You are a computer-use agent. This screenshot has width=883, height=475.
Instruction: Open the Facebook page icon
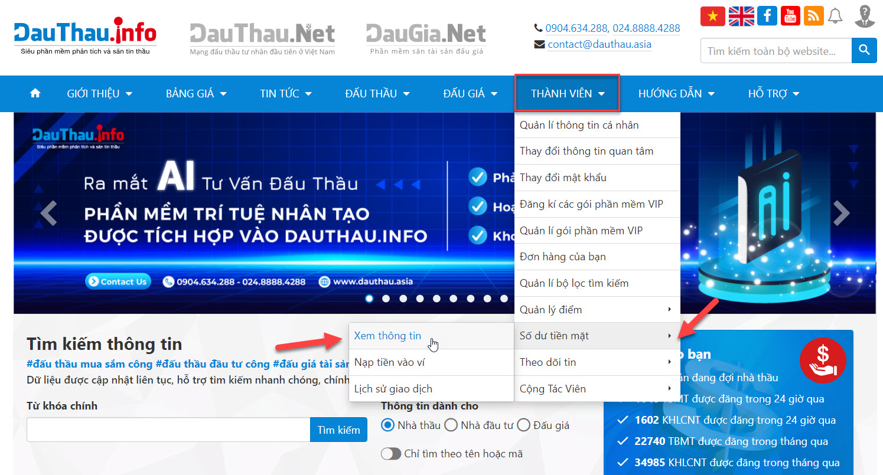[767, 16]
